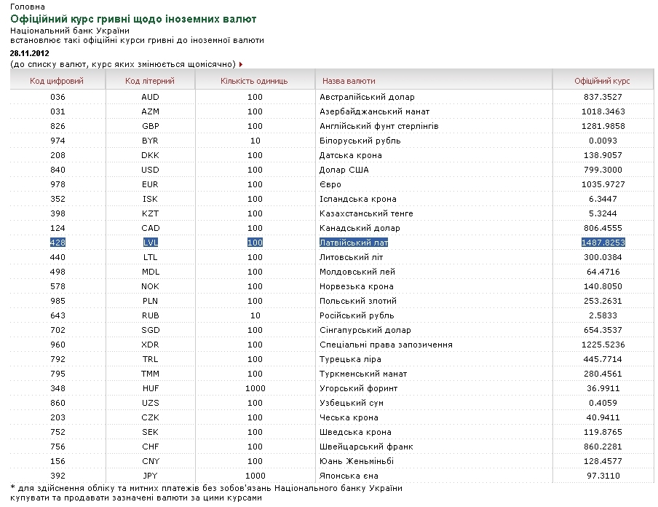
Task: Click the DKK currency code
Action: (x=150, y=155)
